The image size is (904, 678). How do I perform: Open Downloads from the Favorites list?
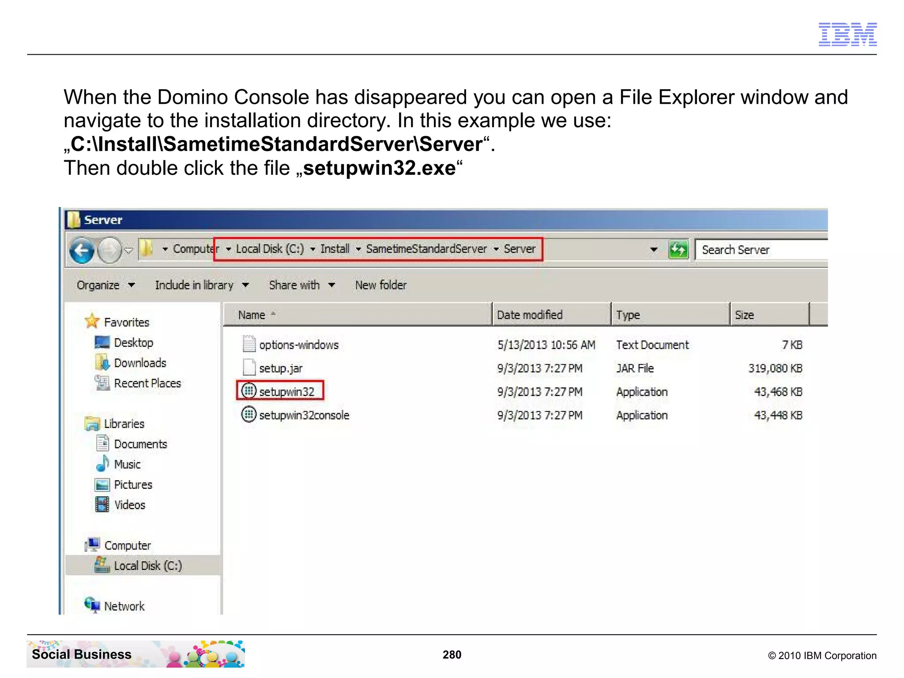point(140,363)
